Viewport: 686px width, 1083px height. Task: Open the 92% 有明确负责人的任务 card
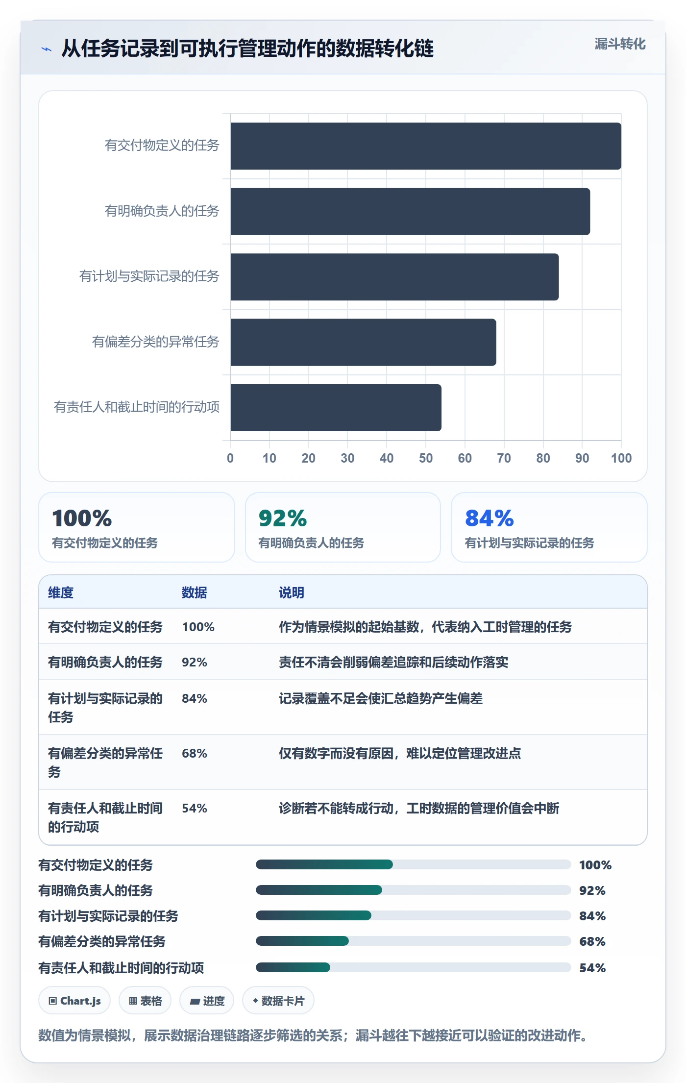[x=343, y=527]
